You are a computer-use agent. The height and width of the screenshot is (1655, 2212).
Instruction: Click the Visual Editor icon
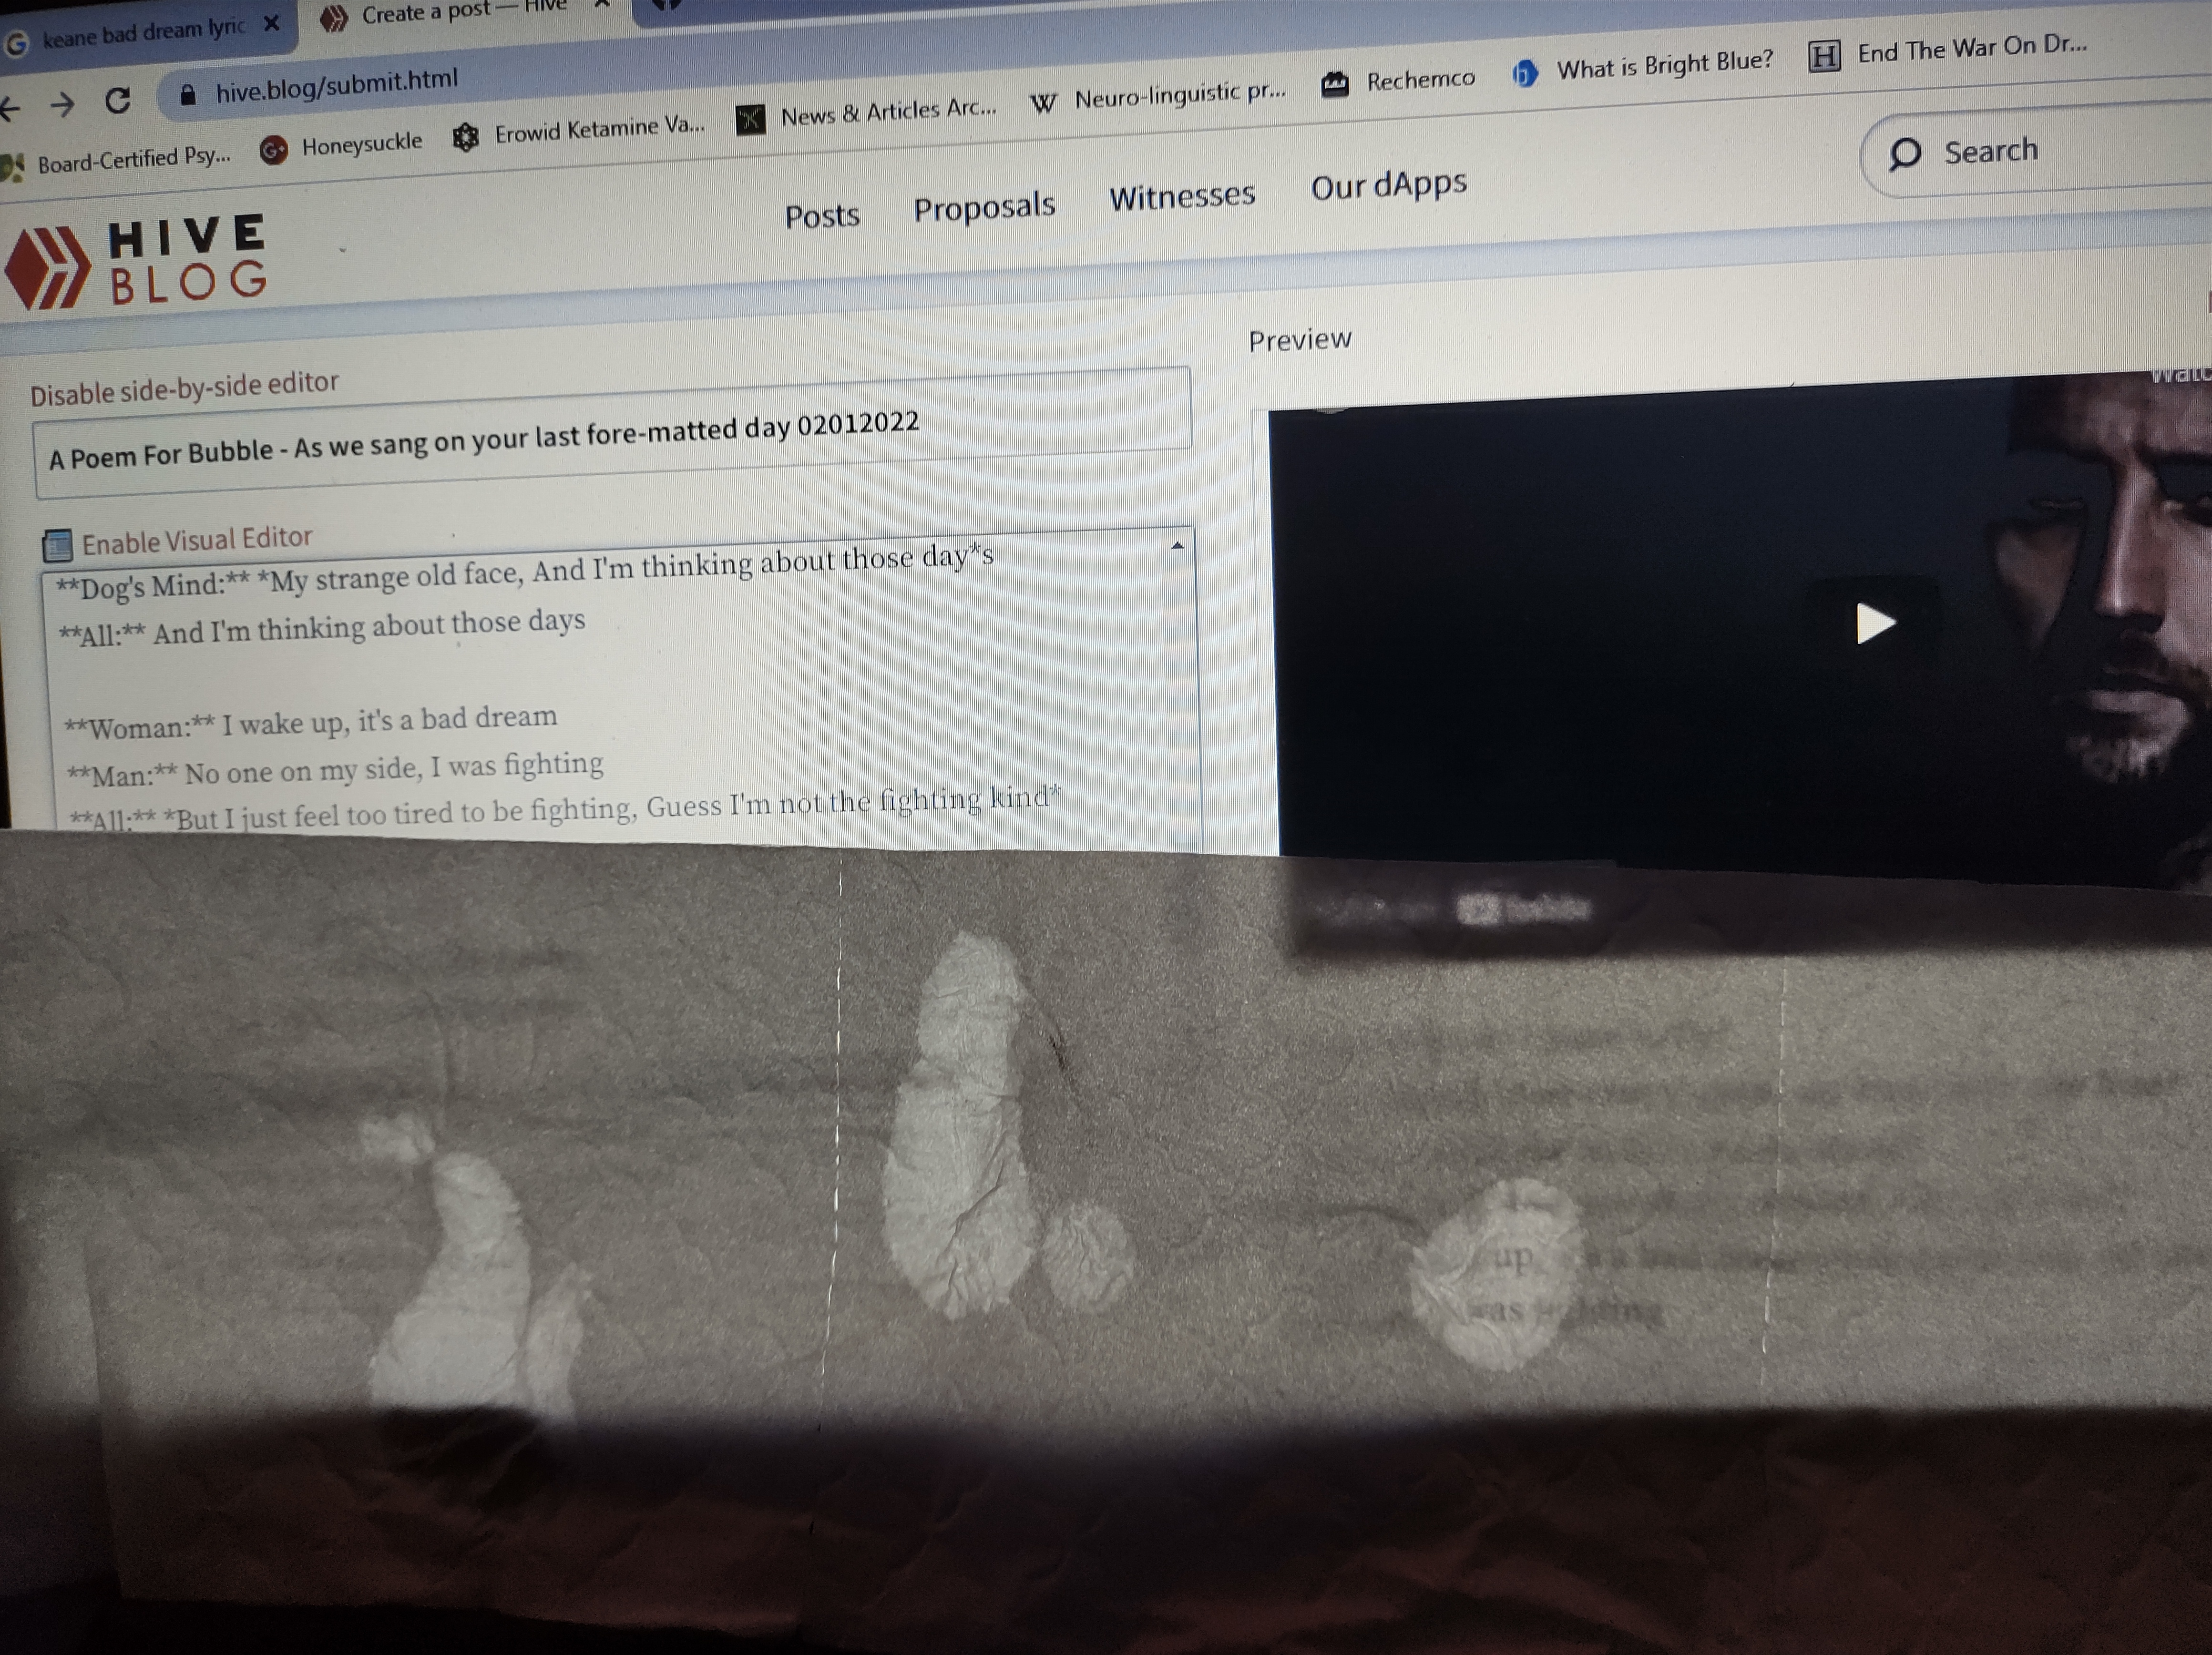58,545
